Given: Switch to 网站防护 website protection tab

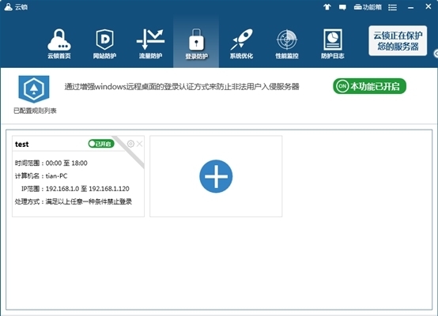Looking at the screenshot, I should pyautogui.click(x=104, y=43).
